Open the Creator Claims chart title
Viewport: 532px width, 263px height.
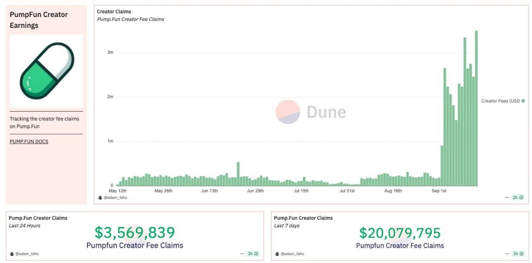(114, 12)
